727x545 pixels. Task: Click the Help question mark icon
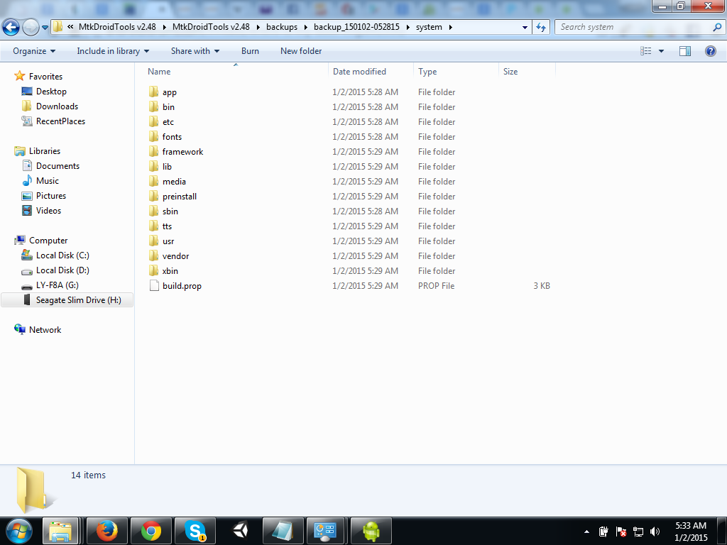click(710, 51)
